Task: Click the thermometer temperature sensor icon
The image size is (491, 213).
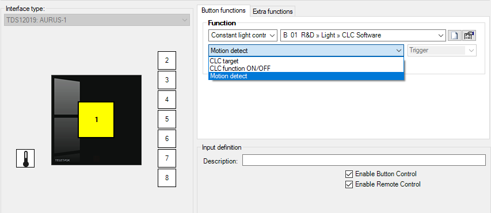Action: point(25,158)
